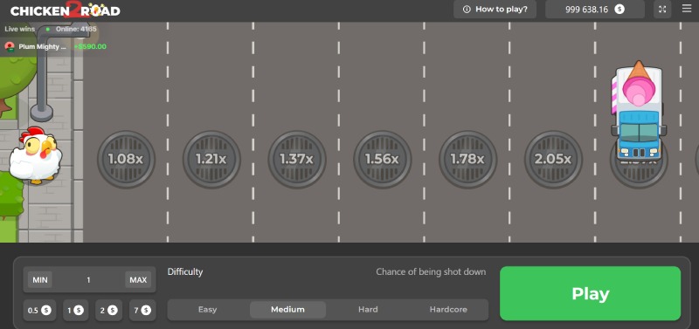This screenshot has height=329, width=699.
Task: Open the hamburger menu icon
Action: [687, 9]
